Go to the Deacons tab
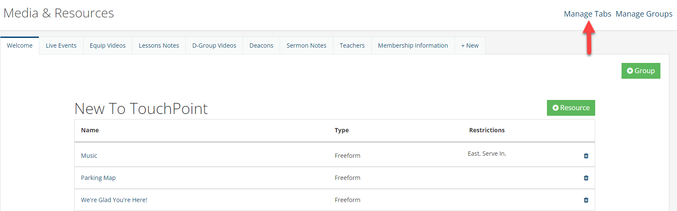This screenshot has width=677, height=211. pos(261,46)
